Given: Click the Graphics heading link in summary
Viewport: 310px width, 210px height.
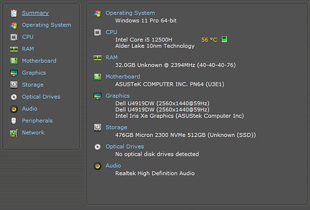Looking at the screenshot, I should (118, 96).
